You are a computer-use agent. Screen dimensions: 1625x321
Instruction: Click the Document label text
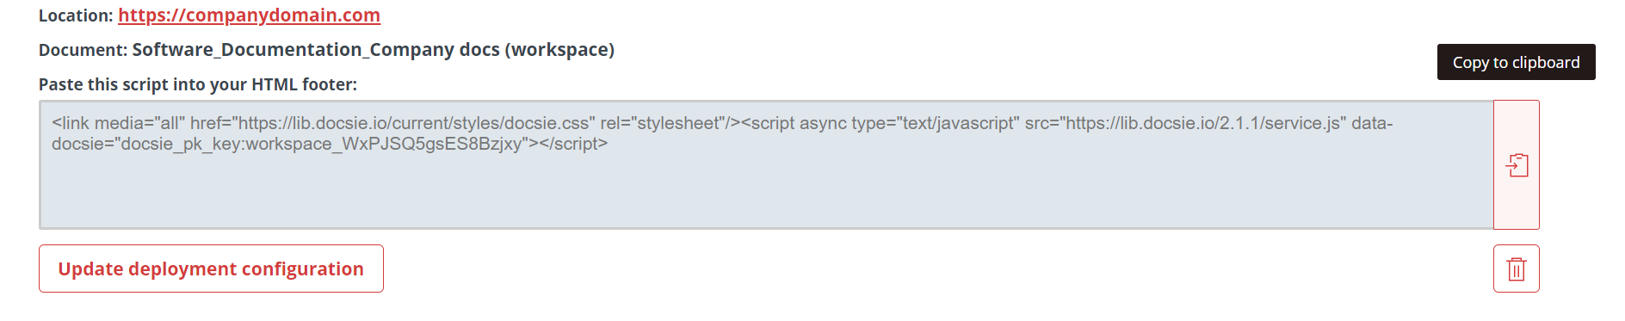pyautogui.click(x=83, y=50)
